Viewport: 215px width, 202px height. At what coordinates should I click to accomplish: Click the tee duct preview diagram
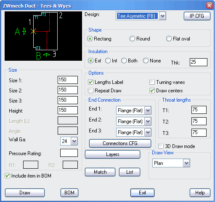pyautogui.click(x=43, y=36)
